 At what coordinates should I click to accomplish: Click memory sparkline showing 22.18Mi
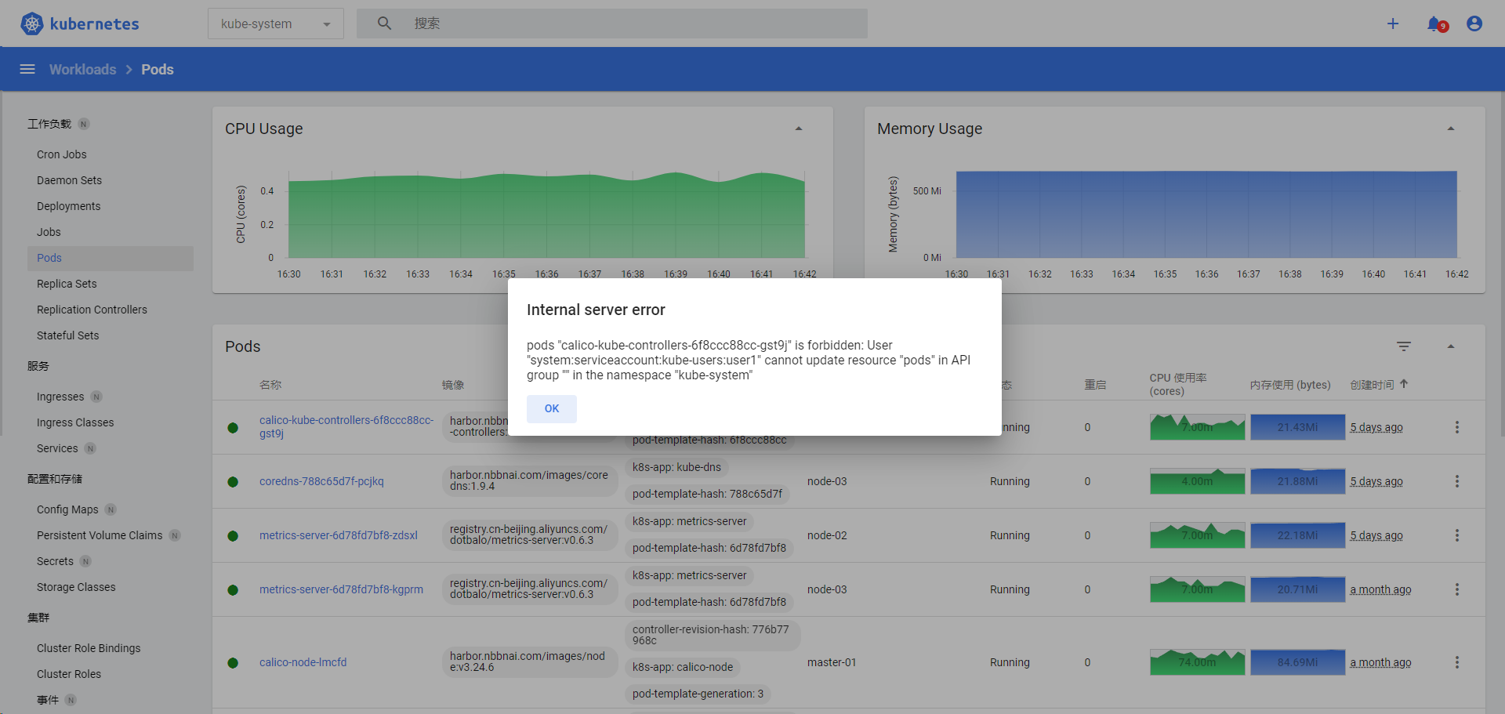pyautogui.click(x=1297, y=535)
